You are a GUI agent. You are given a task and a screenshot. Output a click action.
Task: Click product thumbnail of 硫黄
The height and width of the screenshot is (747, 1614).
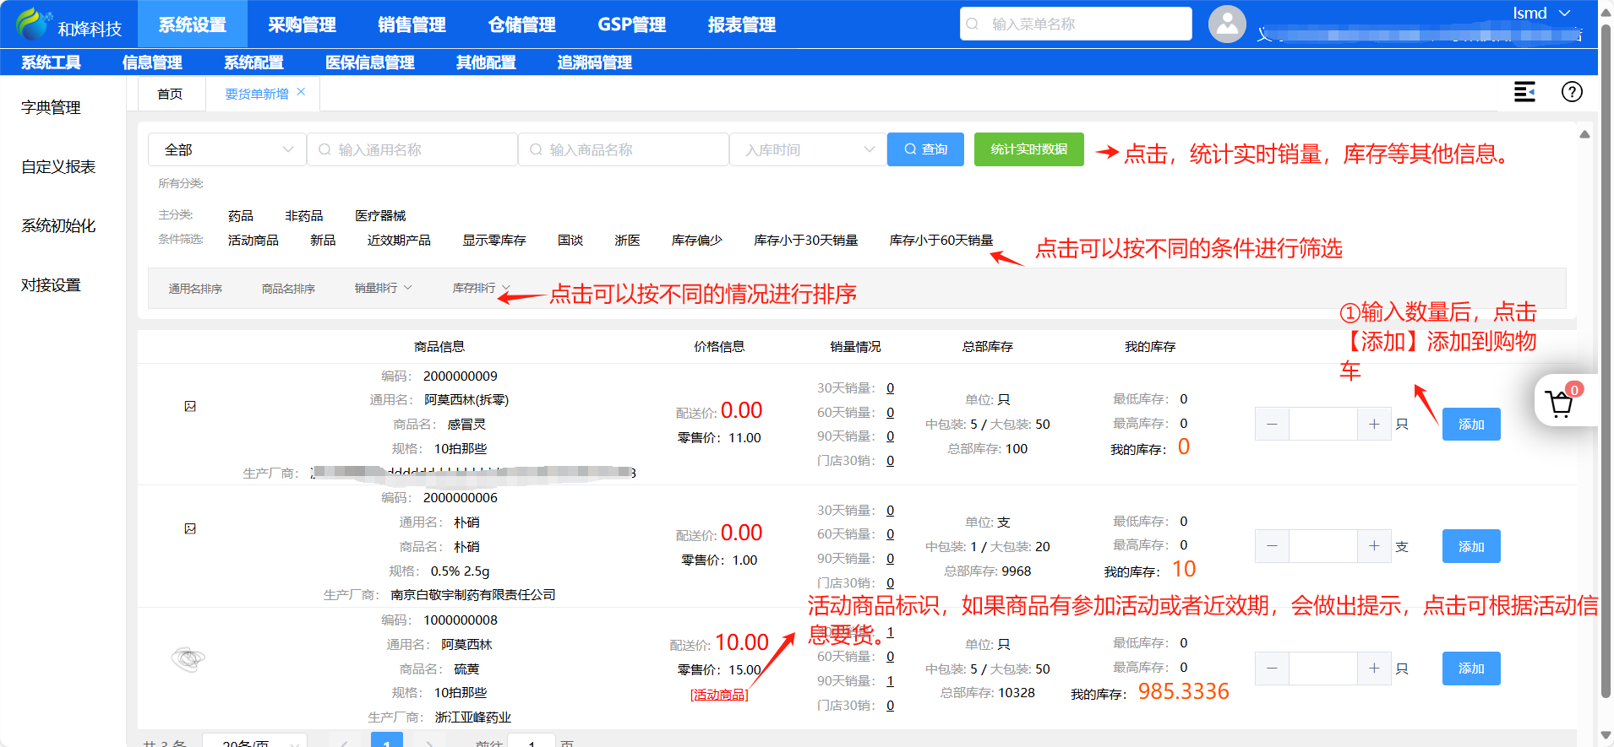click(x=188, y=658)
